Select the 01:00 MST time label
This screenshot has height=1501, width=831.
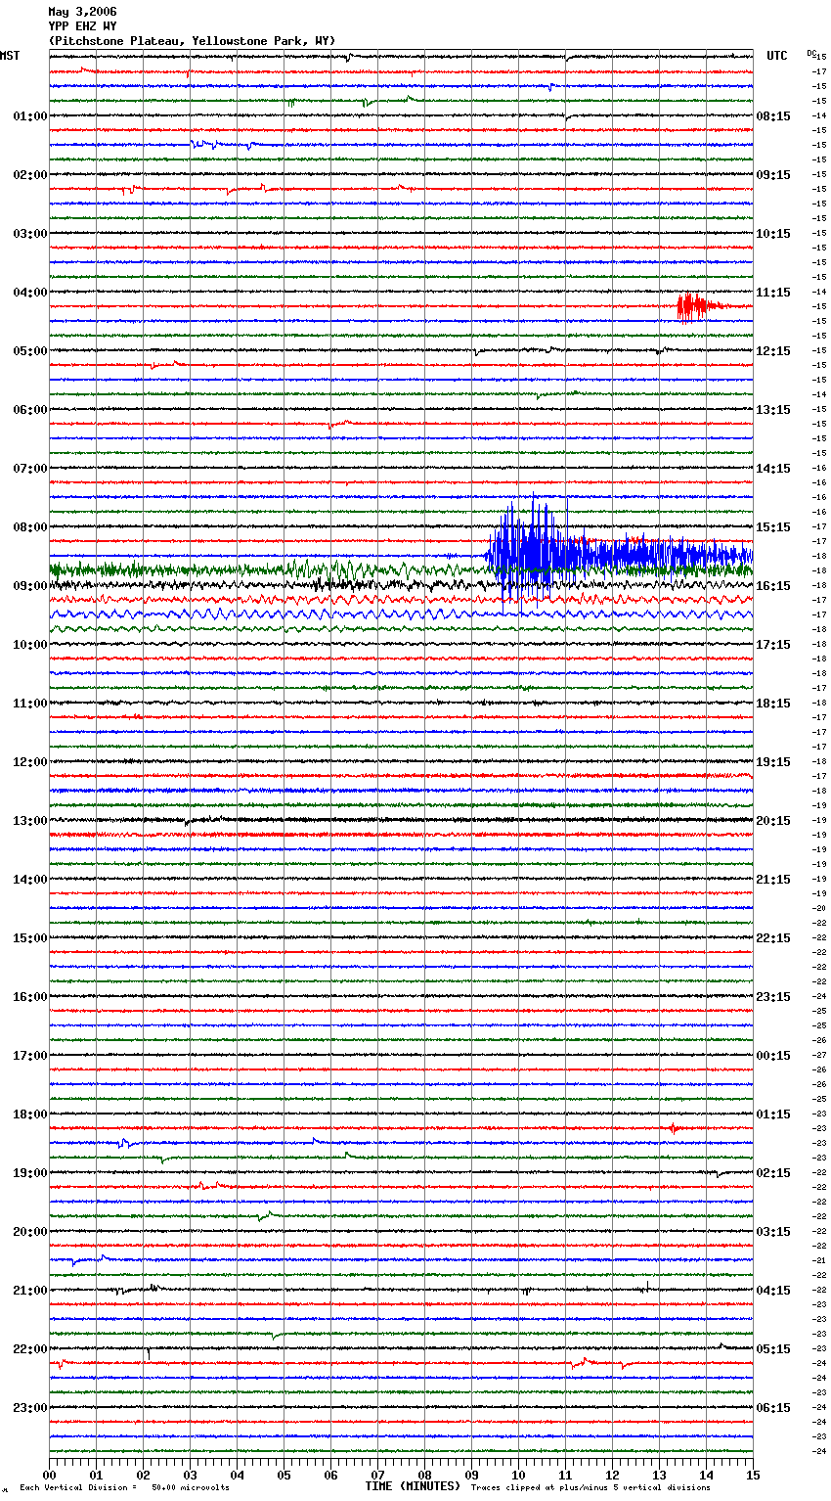(30, 116)
